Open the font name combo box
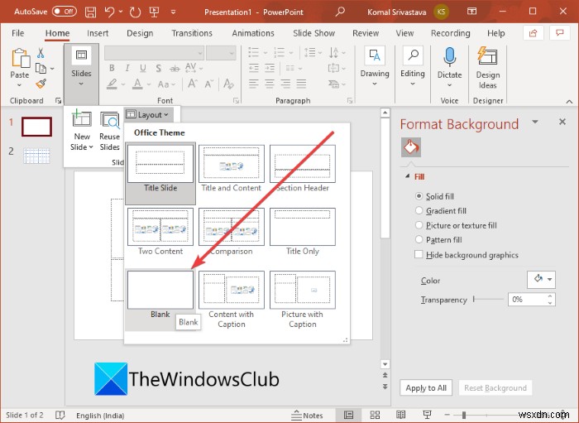The image size is (579, 423). 154,53
